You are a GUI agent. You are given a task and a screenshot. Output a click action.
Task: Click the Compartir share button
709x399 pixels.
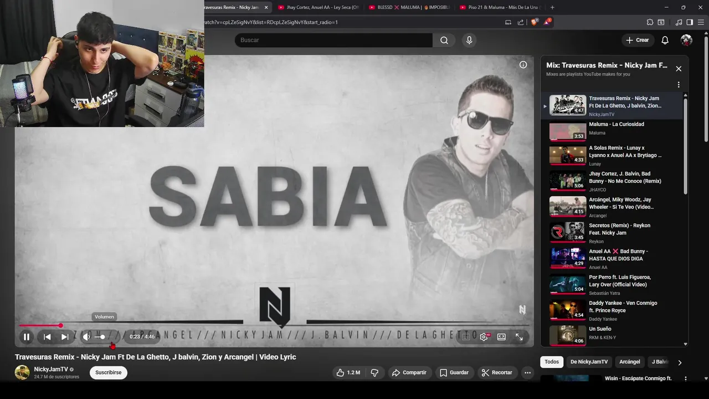[x=409, y=372]
